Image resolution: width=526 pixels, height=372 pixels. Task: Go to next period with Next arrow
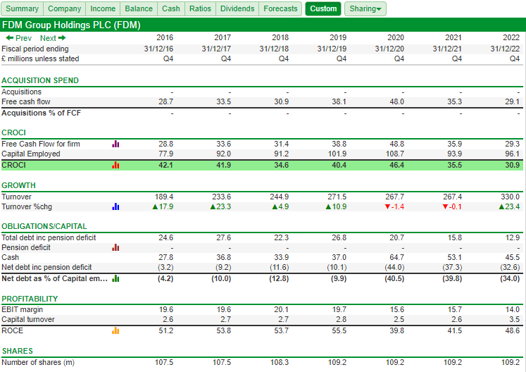click(x=53, y=38)
